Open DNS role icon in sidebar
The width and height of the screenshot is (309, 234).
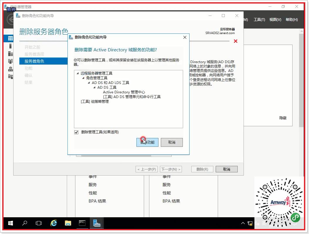[x=11, y=69]
